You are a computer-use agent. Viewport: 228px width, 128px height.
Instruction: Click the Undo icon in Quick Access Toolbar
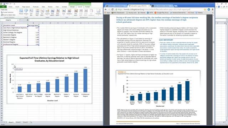pos(7,4)
